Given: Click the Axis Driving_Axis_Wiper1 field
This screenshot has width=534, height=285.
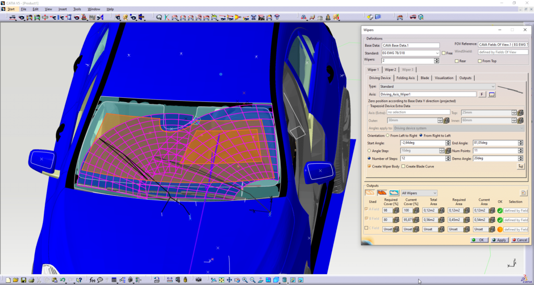Looking at the screenshot, I should point(428,95).
